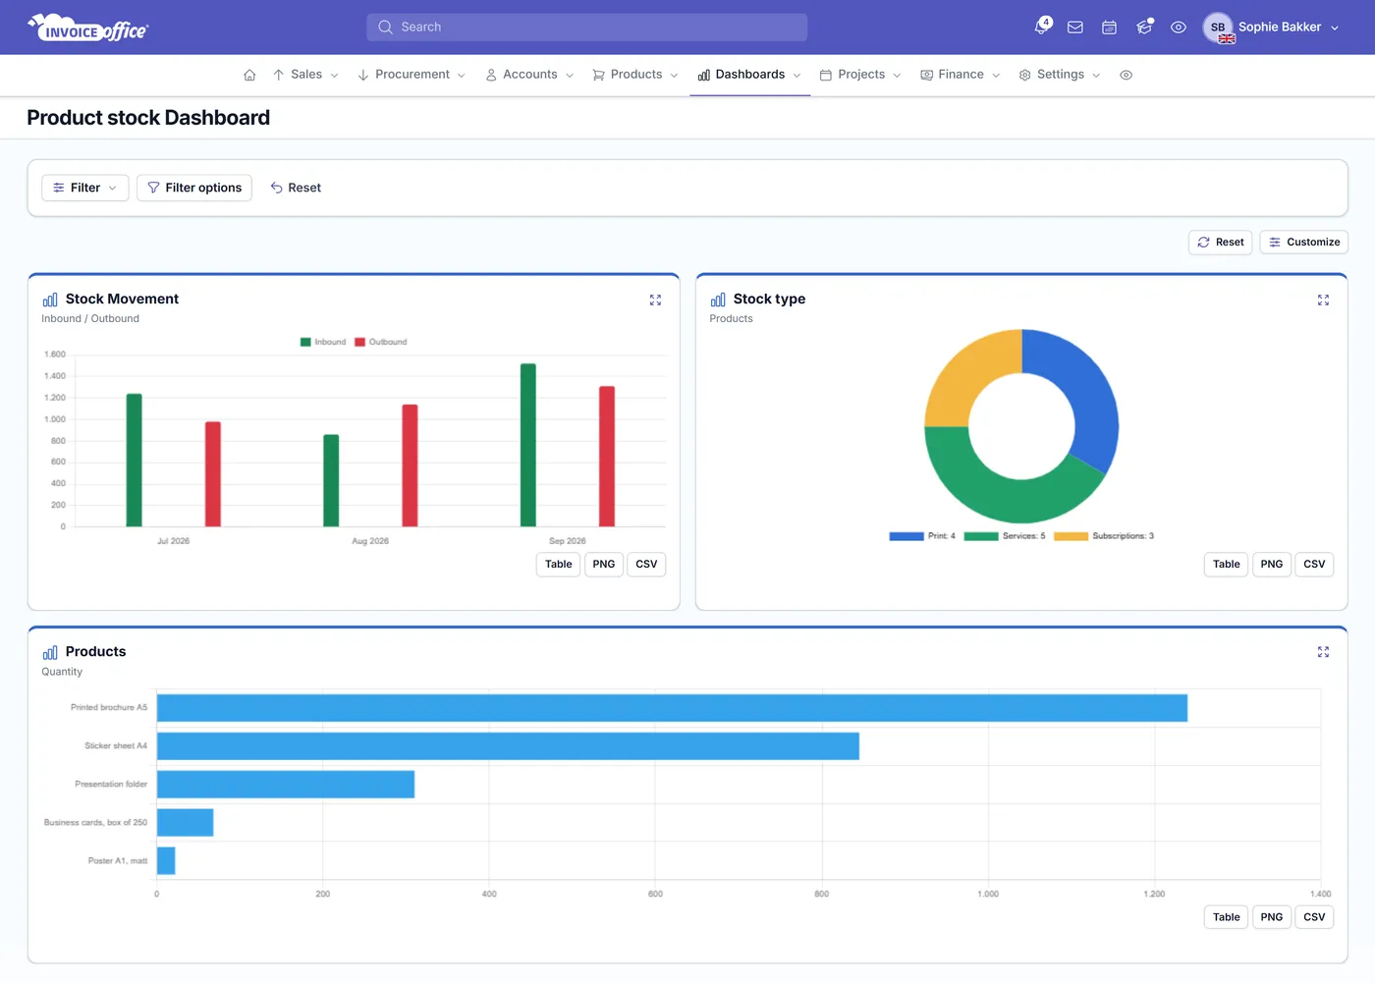This screenshot has height=983, width=1375.
Task: Toggle the eye icon in top header
Action: coord(1179,27)
